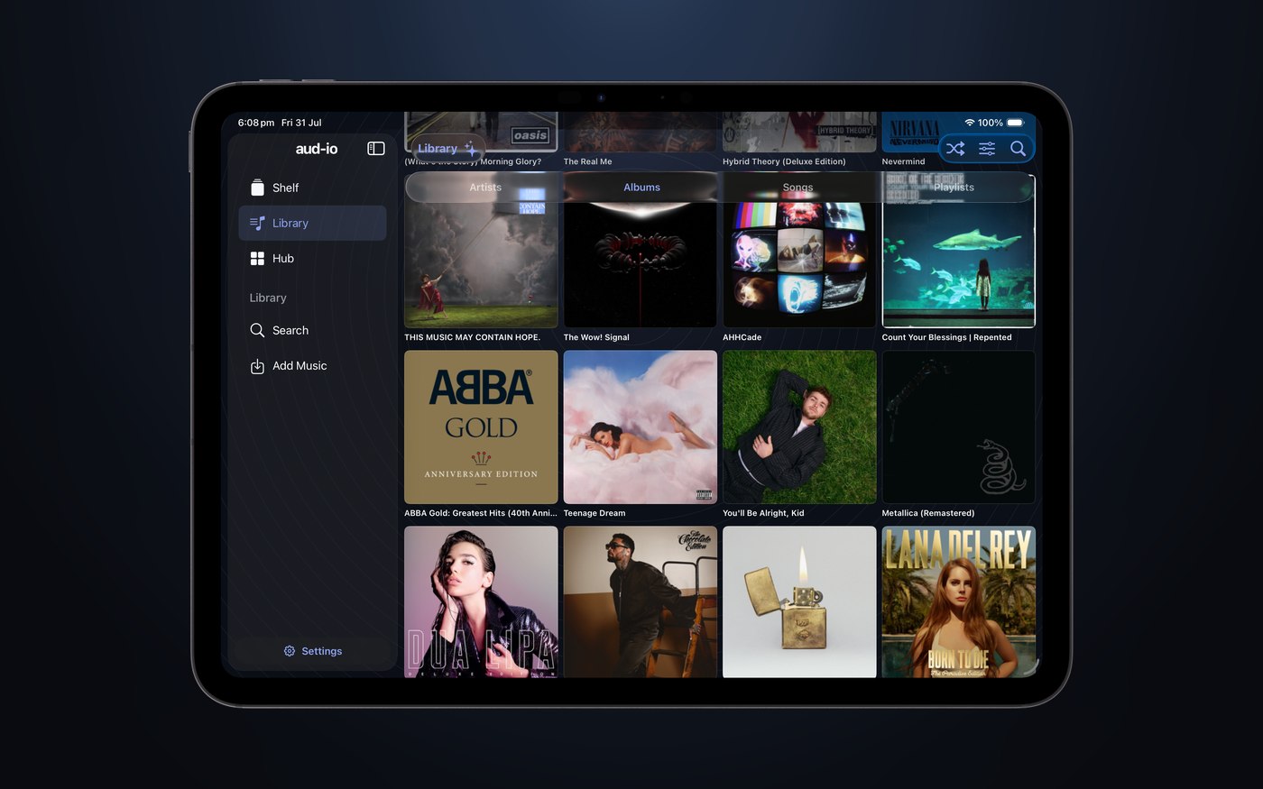Click the Hub grid icon
Viewport: 1263px width, 789px height.
257,259
